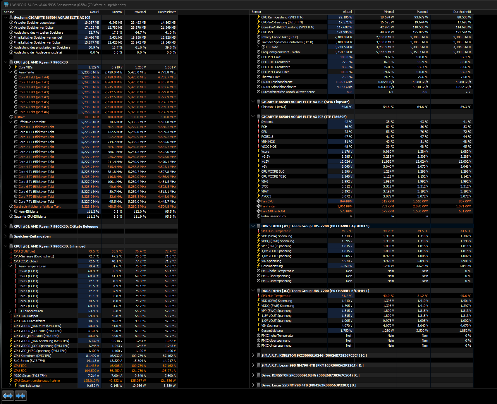Screen dimensions: 497x404
Task: Click the thermometer icon beside CPU IOD Hotspot
Action: coord(11,316)
